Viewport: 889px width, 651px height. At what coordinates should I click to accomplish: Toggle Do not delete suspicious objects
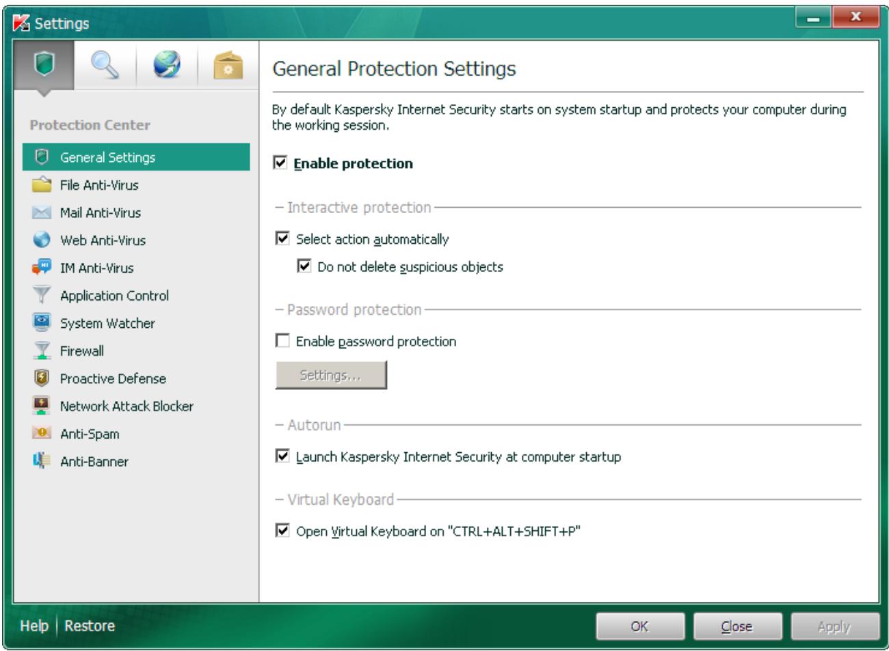(x=304, y=266)
